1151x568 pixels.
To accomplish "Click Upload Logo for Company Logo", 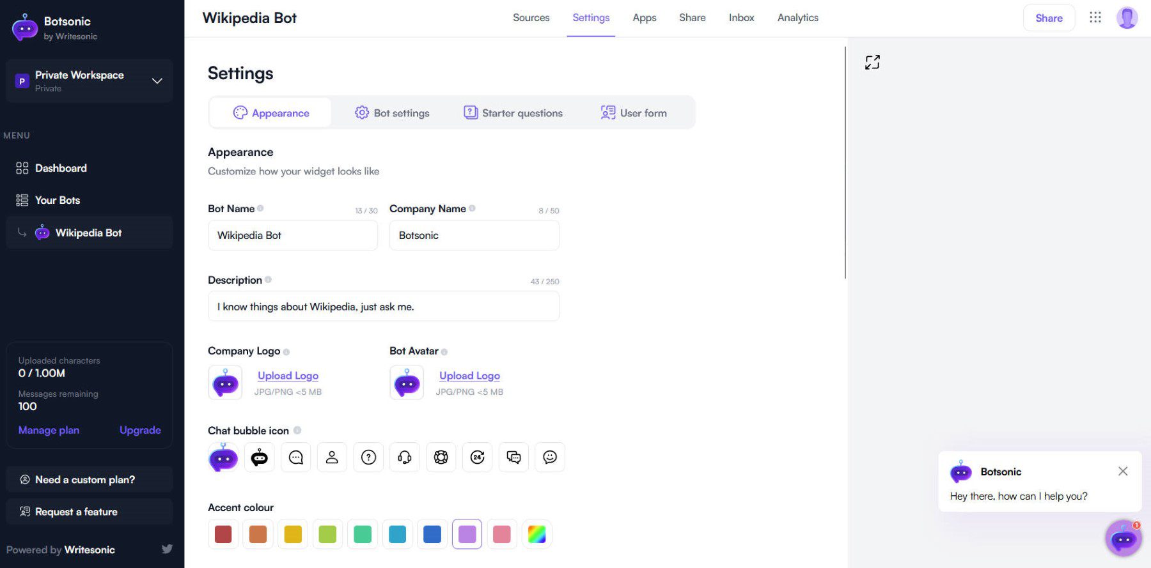I will pyautogui.click(x=288, y=376).
